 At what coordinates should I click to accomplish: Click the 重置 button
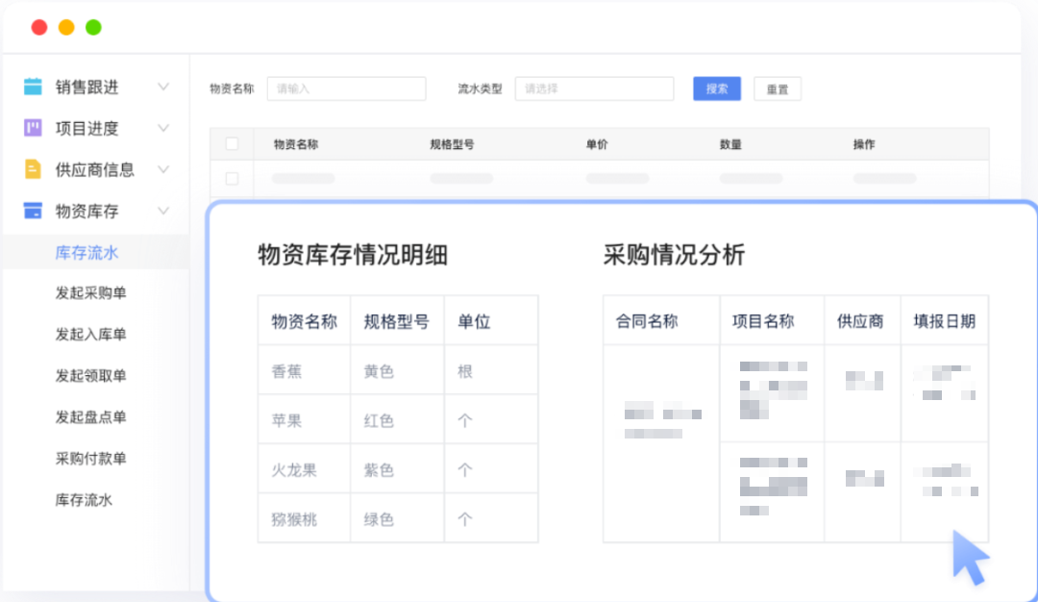(x=778, y=89)
